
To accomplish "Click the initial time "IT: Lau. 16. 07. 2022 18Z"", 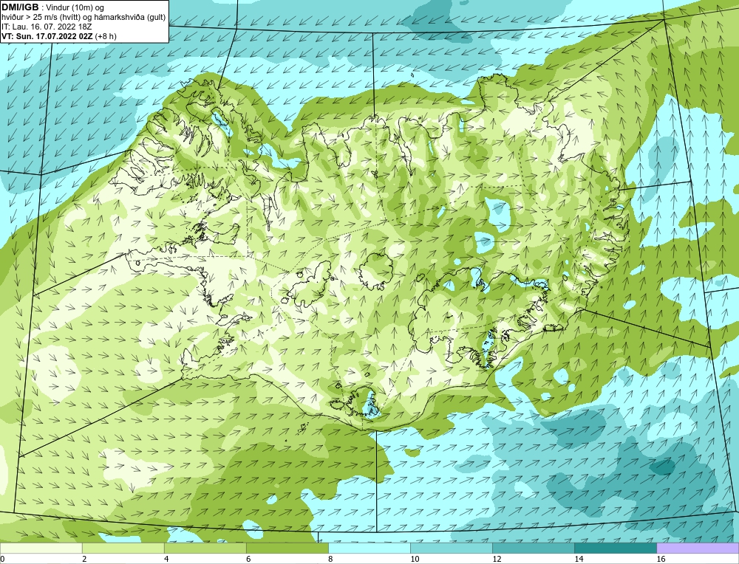I will [47, 27].
